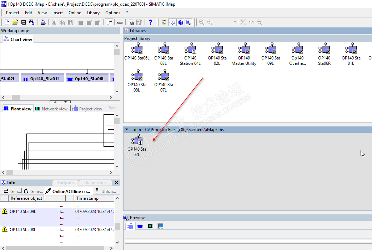The height and width of the screenshot is (250, 372).
Task: Select Op140_Sta06L block in chart view
Action: [x=87, y=79]
